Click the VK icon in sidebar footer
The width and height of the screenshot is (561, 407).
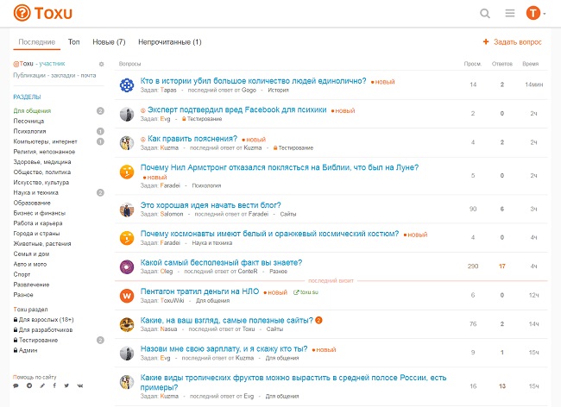[x=79, y=385]
